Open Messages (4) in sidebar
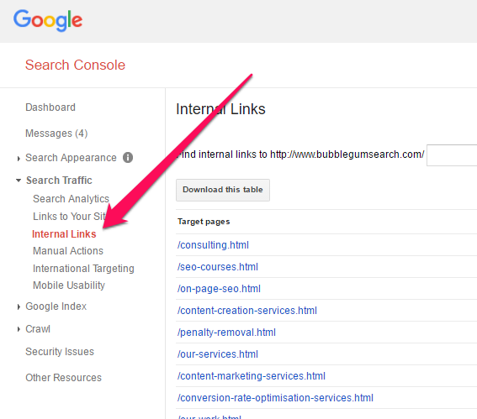 (56, 134)
